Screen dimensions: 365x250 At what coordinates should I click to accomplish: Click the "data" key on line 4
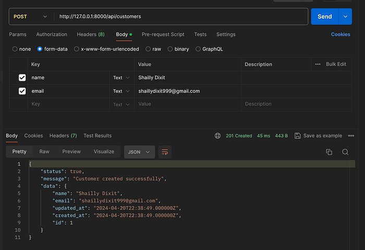click(49, 186)
